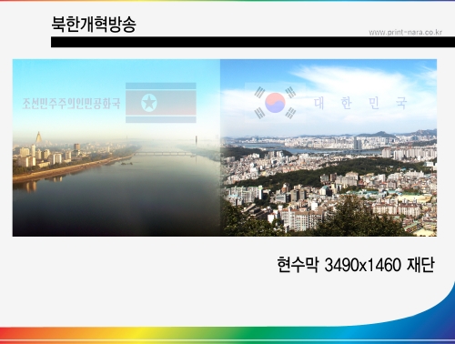
Task: Click the 대 character of 대한민국
Action: [x=319, y=103]
